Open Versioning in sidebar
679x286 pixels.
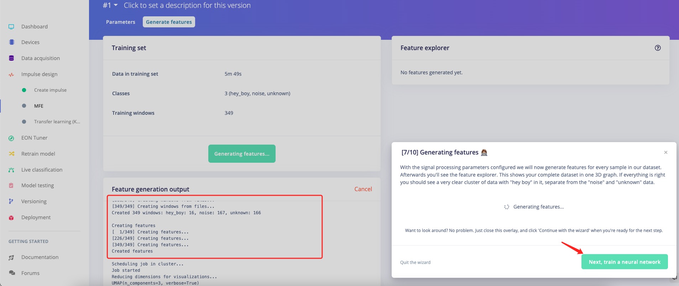tap(34, 201)
